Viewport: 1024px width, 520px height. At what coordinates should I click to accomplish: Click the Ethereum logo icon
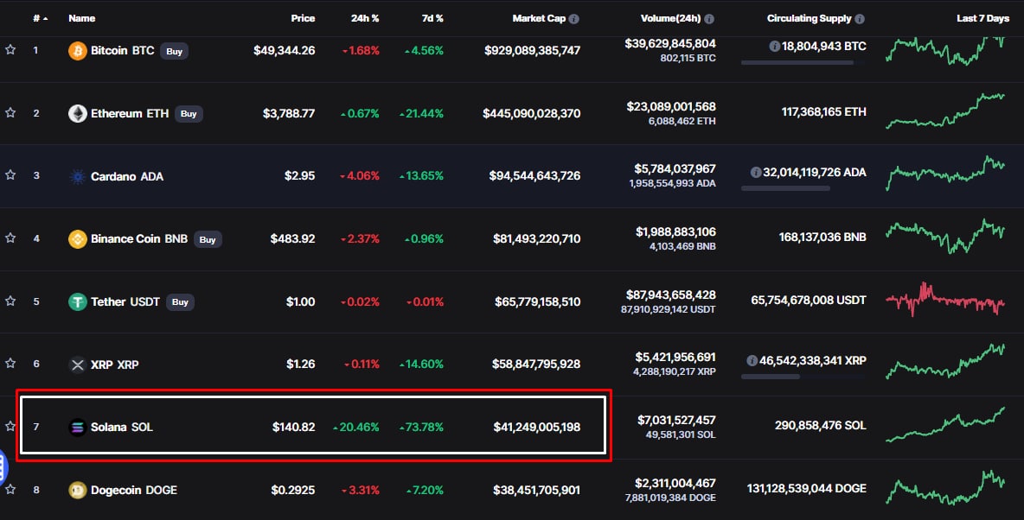click(x=78, y=113)
